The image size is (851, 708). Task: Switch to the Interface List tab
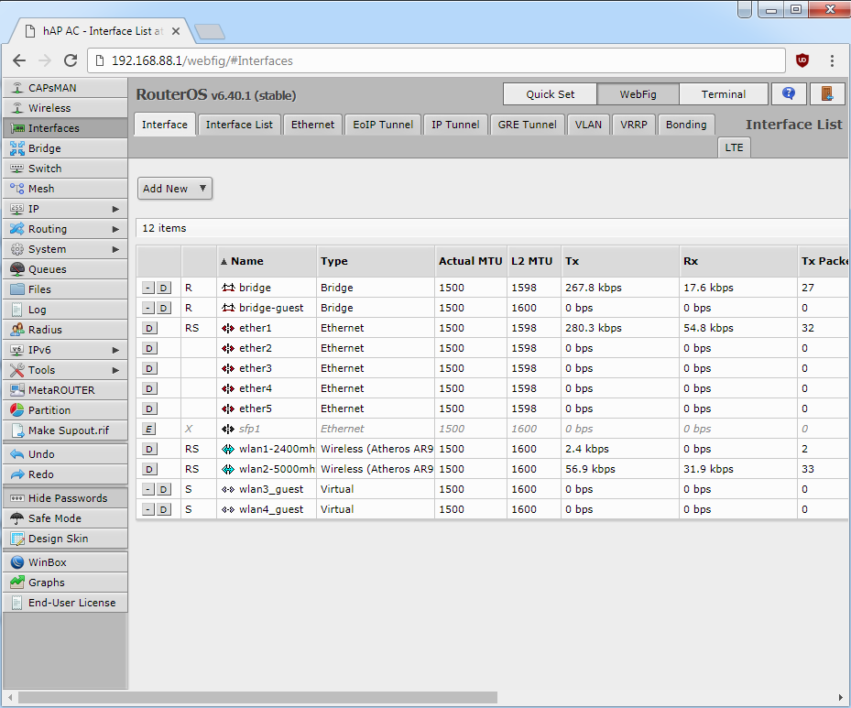pyautogui.click(x=239, y=125)
